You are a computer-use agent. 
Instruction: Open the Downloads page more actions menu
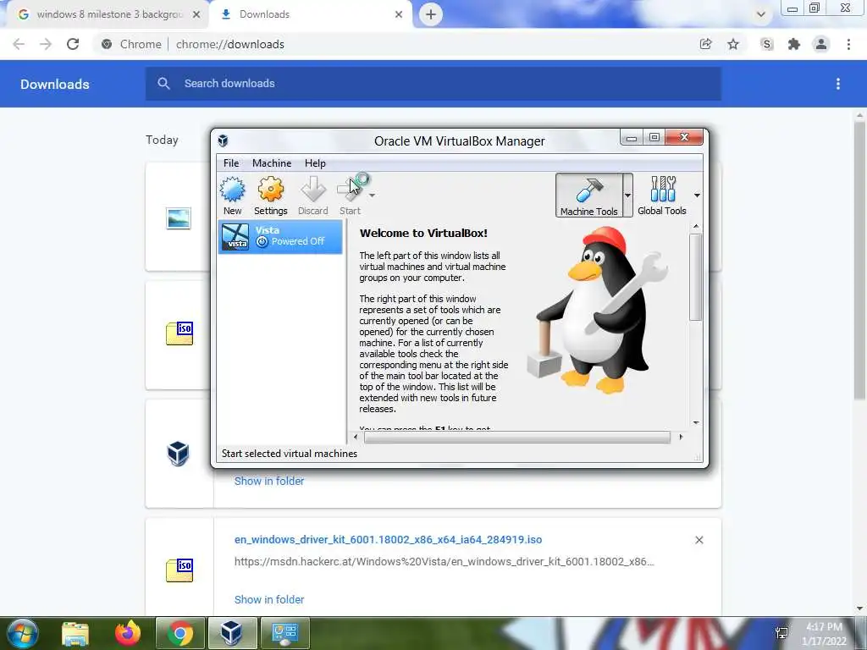tap(838, 84)
